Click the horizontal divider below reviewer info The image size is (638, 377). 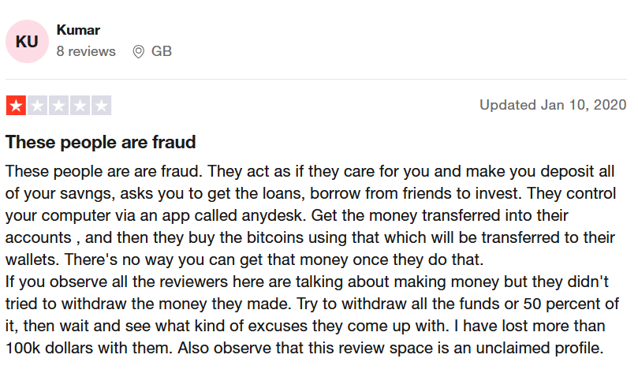pos(316,79)
